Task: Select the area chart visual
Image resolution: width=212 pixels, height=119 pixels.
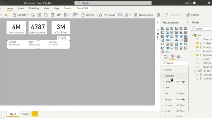Action: point(167,32)
